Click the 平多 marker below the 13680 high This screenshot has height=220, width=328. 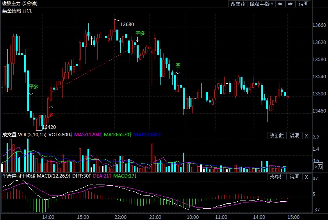140,33
